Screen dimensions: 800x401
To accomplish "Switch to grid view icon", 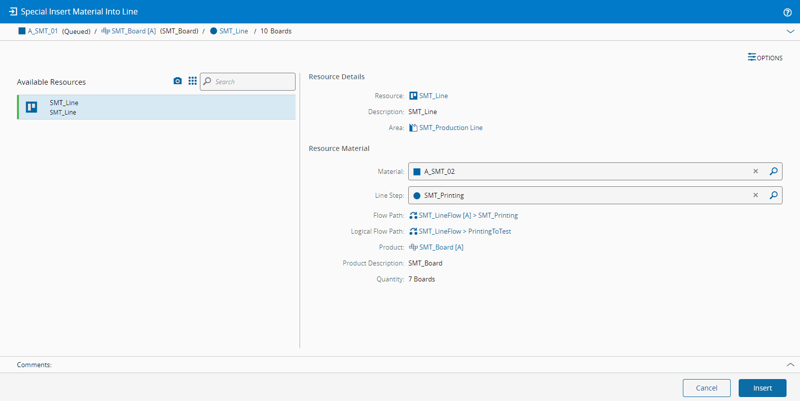I will [192, 81].
